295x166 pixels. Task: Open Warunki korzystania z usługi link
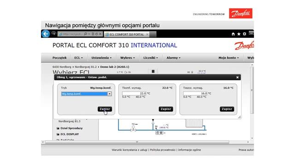pyautogui.click(x=130, y=150)
